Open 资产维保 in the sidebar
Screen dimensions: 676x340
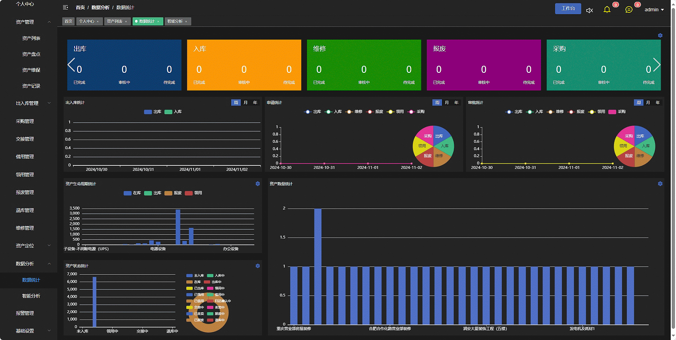pos(31,70)
